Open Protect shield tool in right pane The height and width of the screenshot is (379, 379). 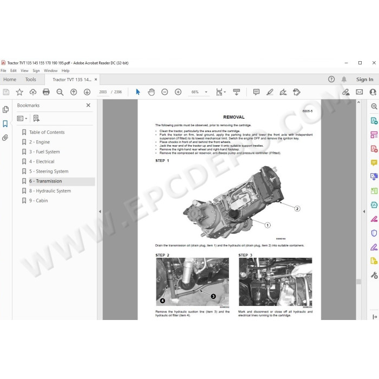pyautogui.click(x=374, y=233)
